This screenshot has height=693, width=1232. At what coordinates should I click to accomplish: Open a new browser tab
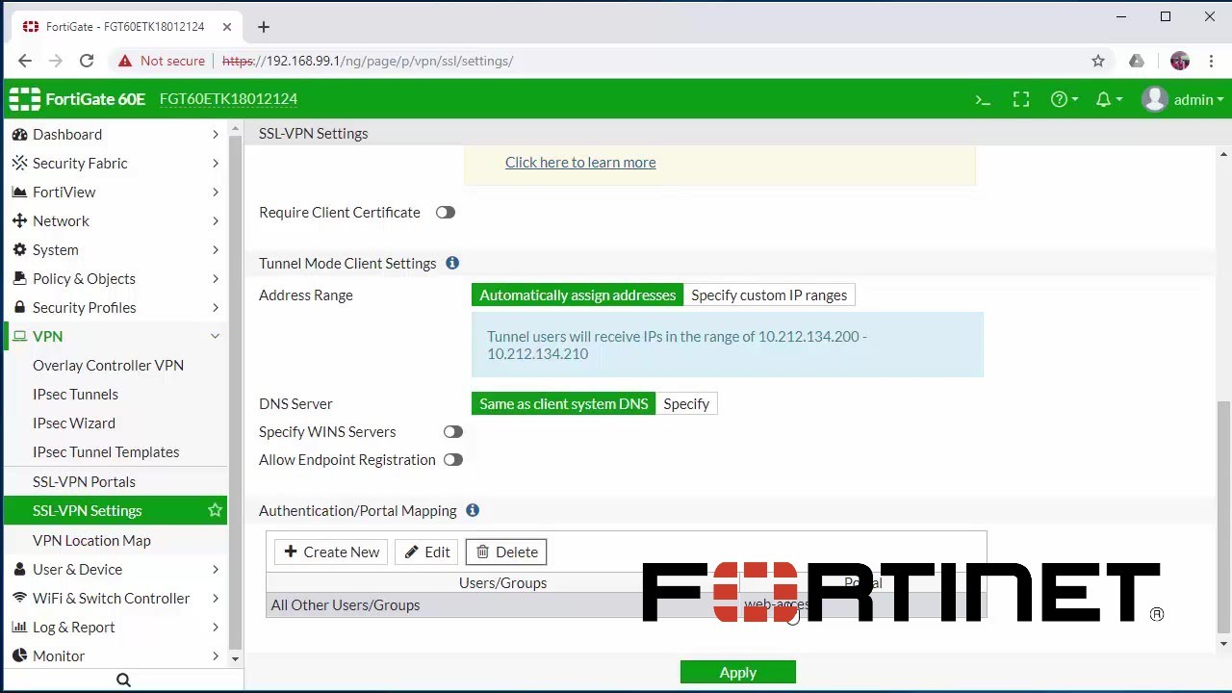click(264, 27)
